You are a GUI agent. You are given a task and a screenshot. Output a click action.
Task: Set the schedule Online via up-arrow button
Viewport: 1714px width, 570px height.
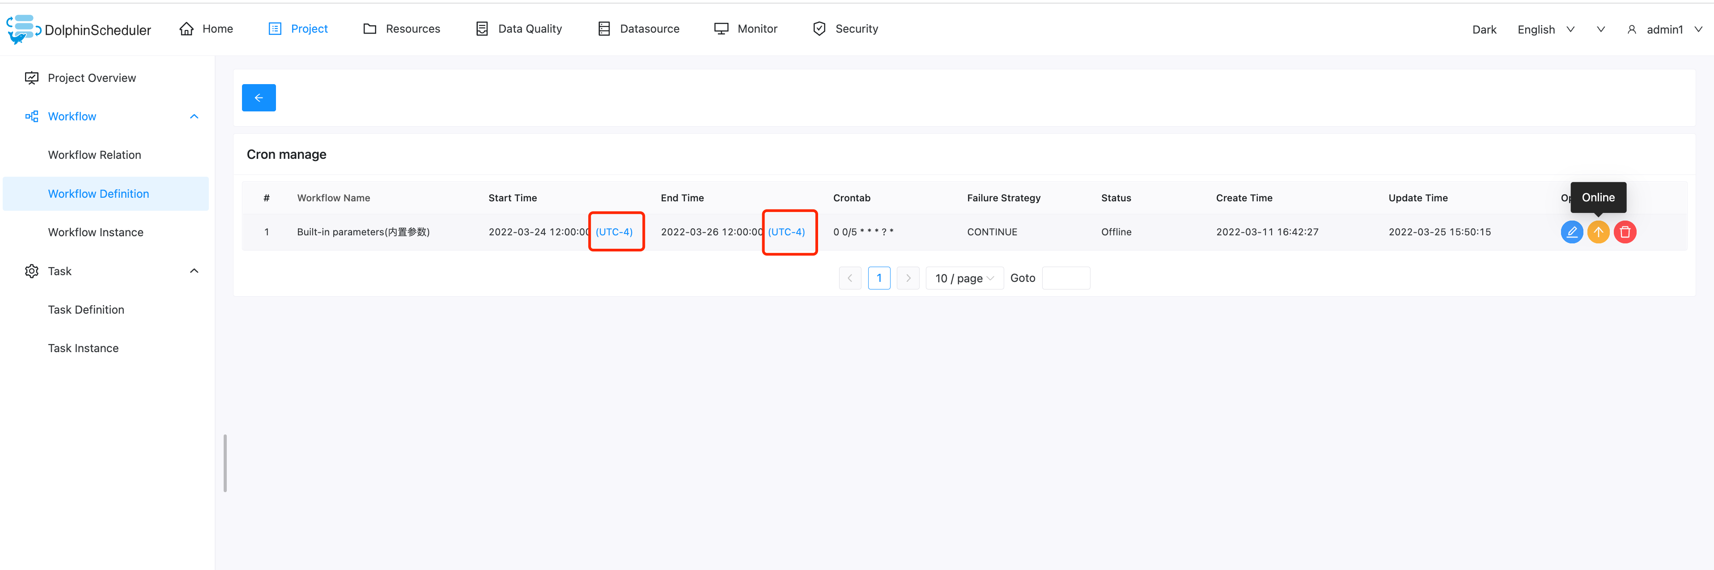coord(1599,232)
